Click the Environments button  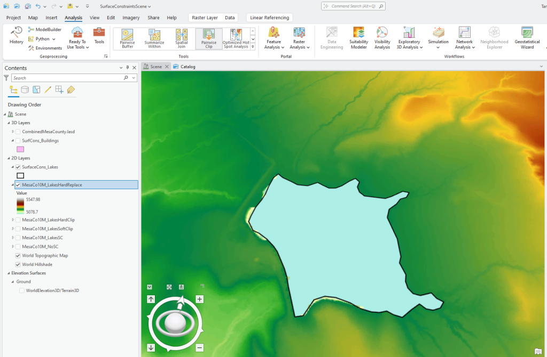[46, 47]
